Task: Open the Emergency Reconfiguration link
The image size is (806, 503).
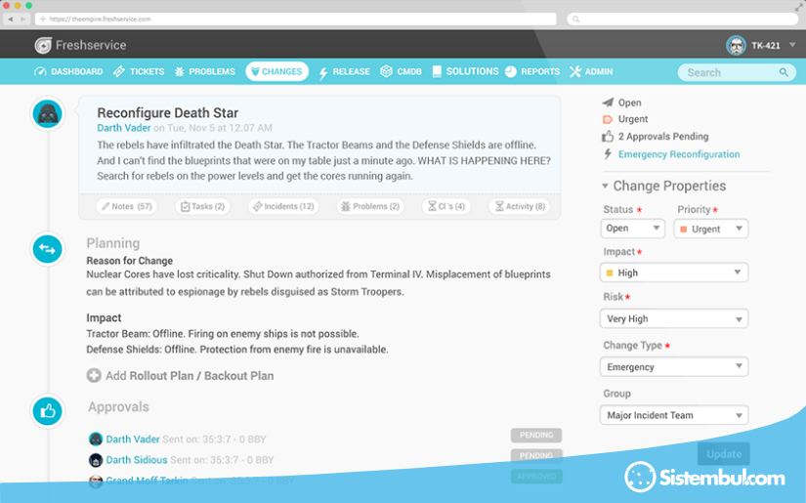Action: point(679,154)
